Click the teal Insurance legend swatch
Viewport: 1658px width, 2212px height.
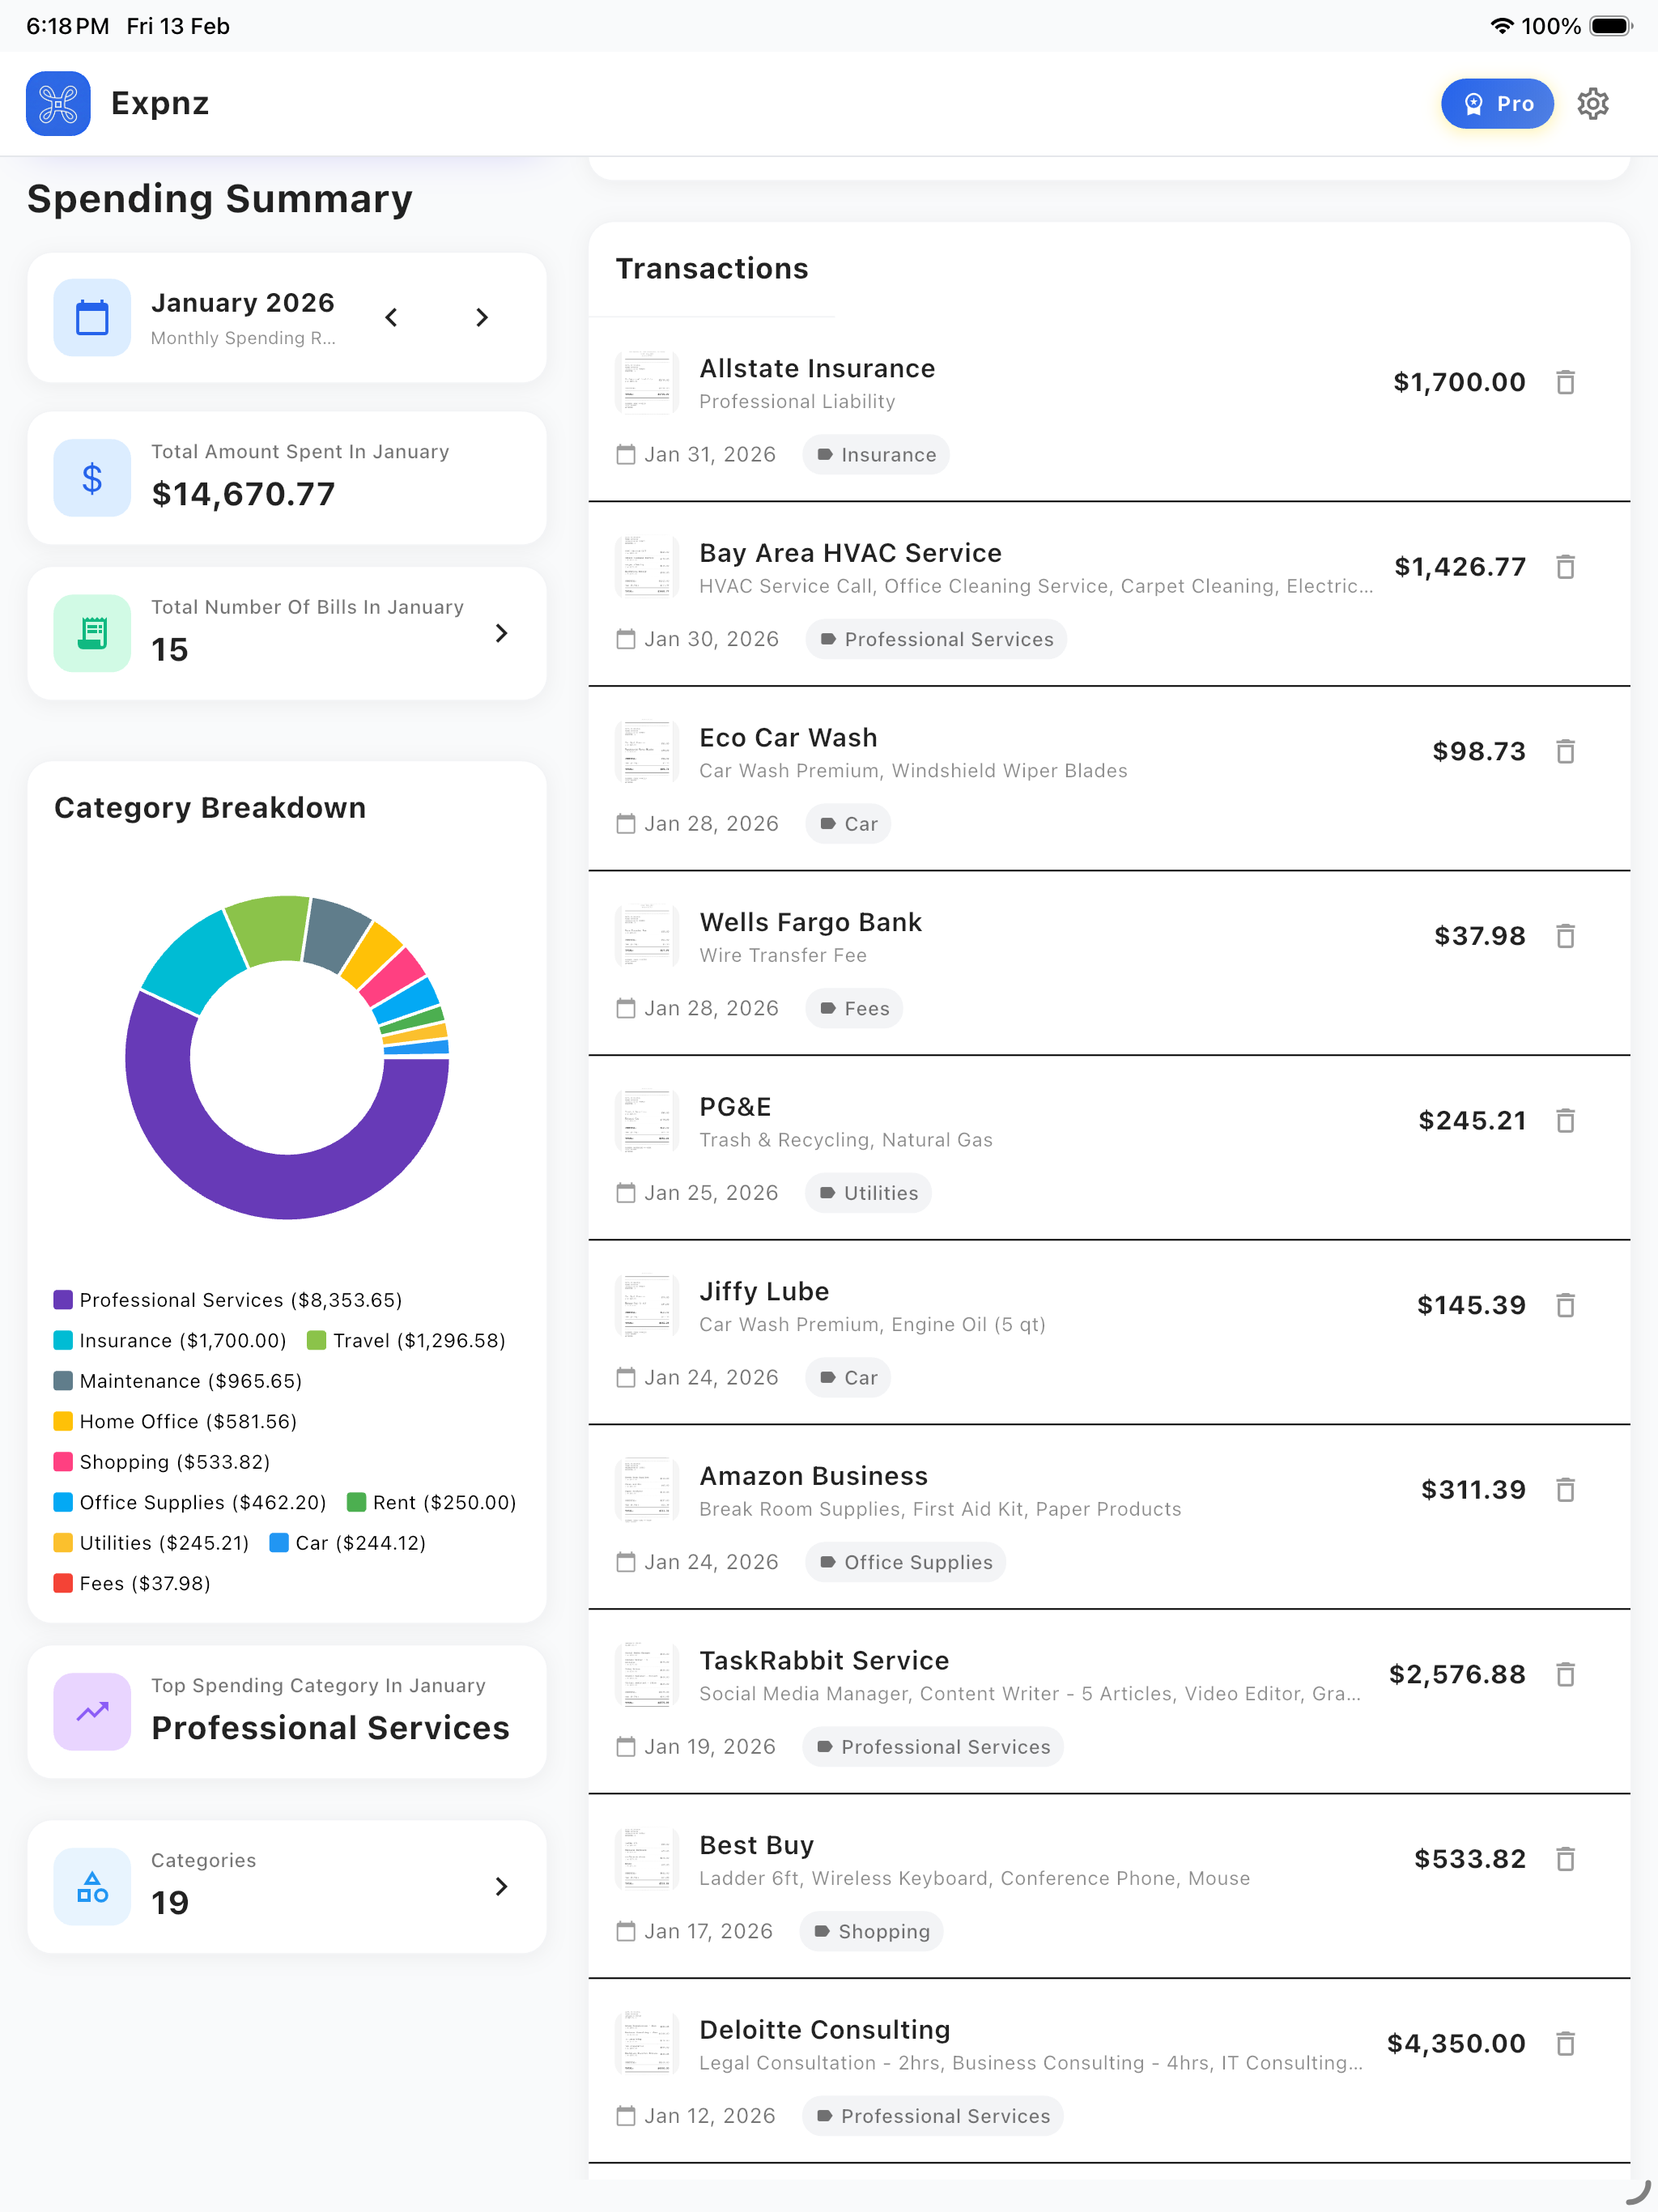63,1341
